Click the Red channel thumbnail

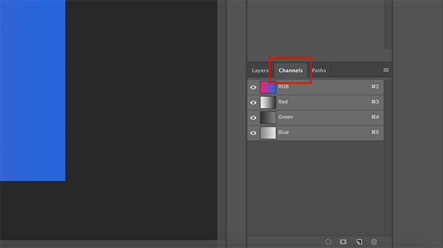(268, 103)
